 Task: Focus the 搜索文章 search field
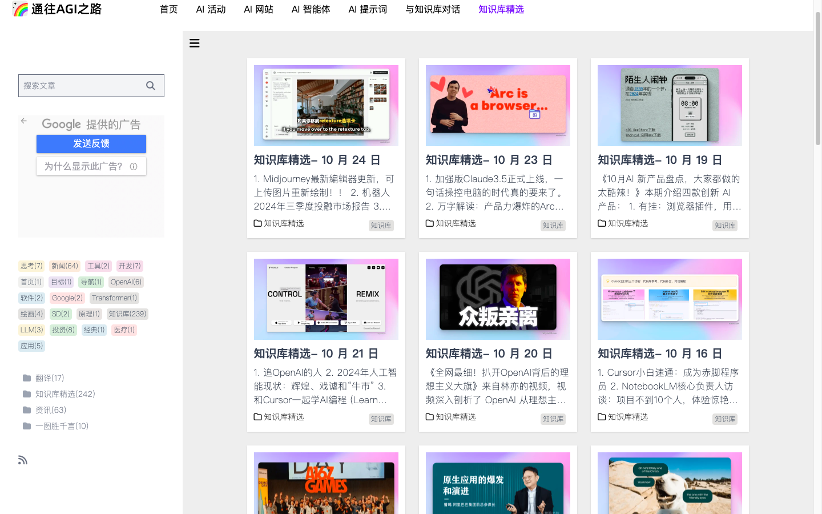[x=91, y=86]
